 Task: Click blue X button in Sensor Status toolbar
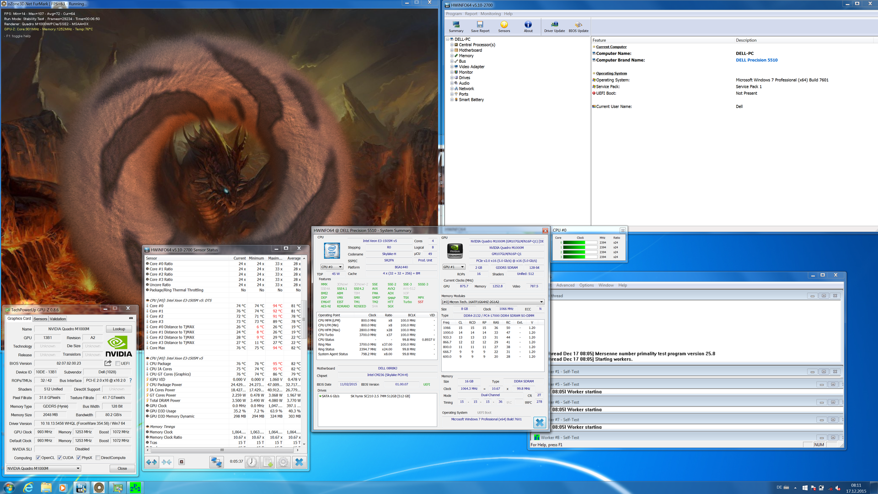tap(299, 462)
